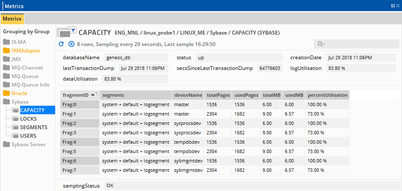
Task: Click the dock panel icon in title bar
Action: (393, 6)
